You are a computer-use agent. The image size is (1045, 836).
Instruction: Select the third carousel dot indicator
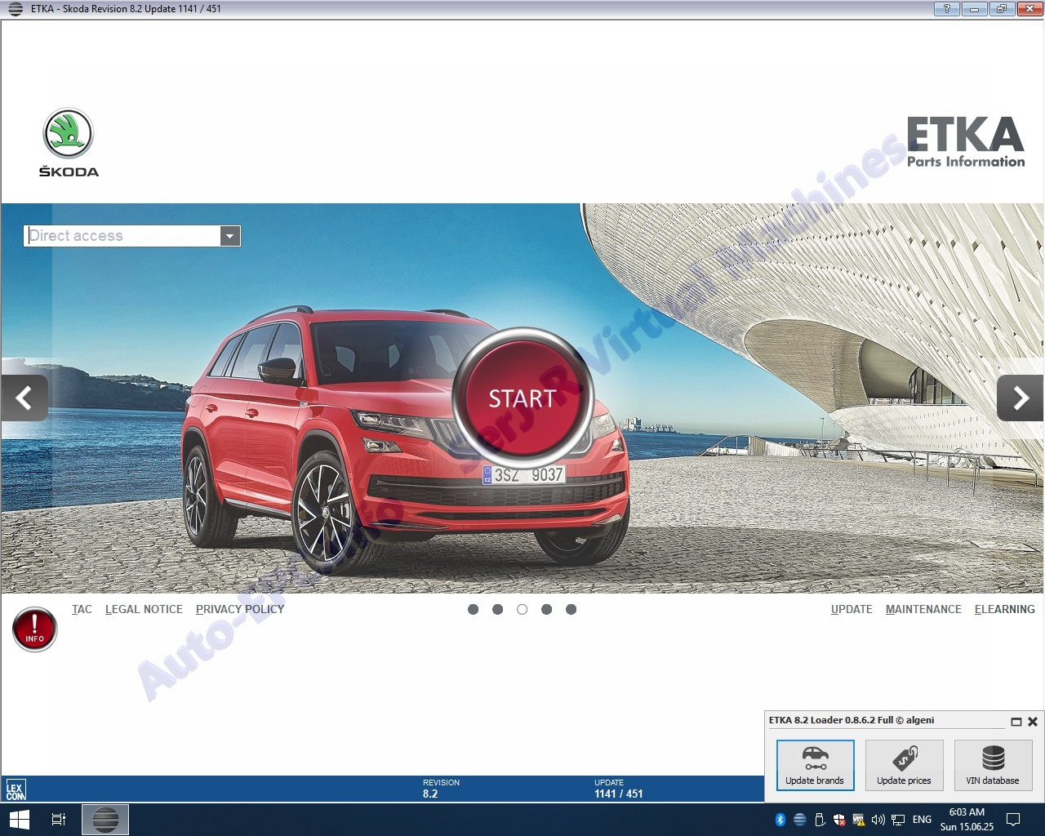(522, 609)
